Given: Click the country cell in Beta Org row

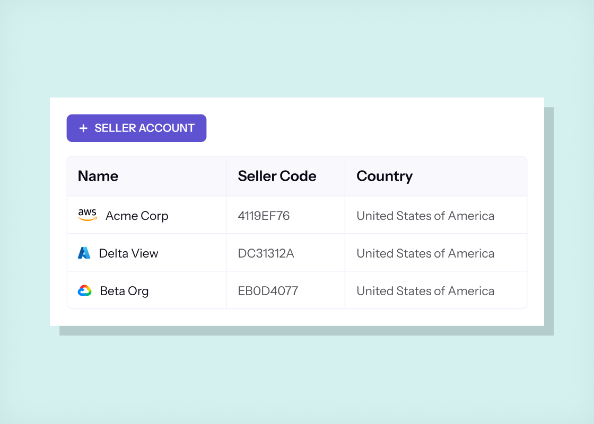Looking at the screenshot, I should [x=435, y=290].
